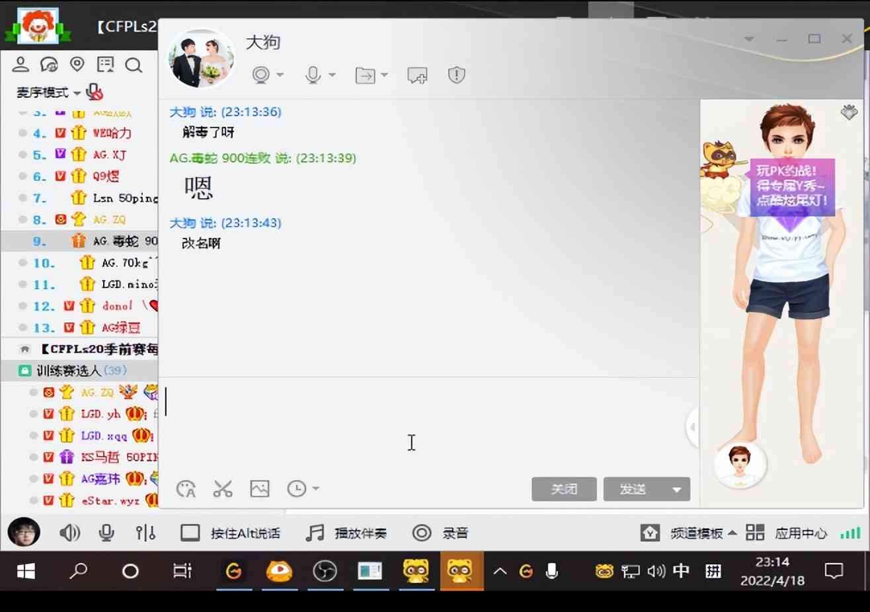Click the 关闭 close button

pyautogui.click(x=564, y=490)
